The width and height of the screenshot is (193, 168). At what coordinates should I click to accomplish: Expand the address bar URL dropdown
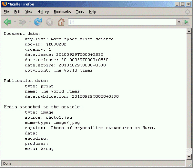click(x=179, y=22)
